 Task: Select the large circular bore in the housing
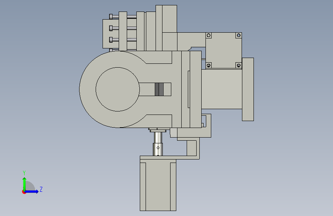[x=118, y=89]
